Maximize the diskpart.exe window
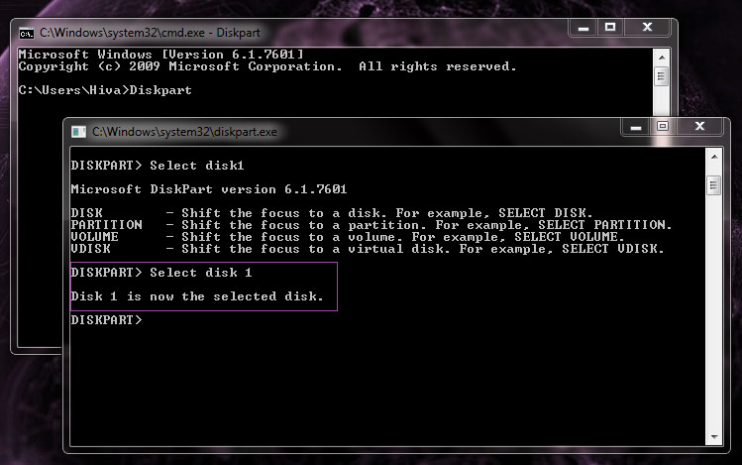Screen dimensions: 742x465 coord(663,127)
